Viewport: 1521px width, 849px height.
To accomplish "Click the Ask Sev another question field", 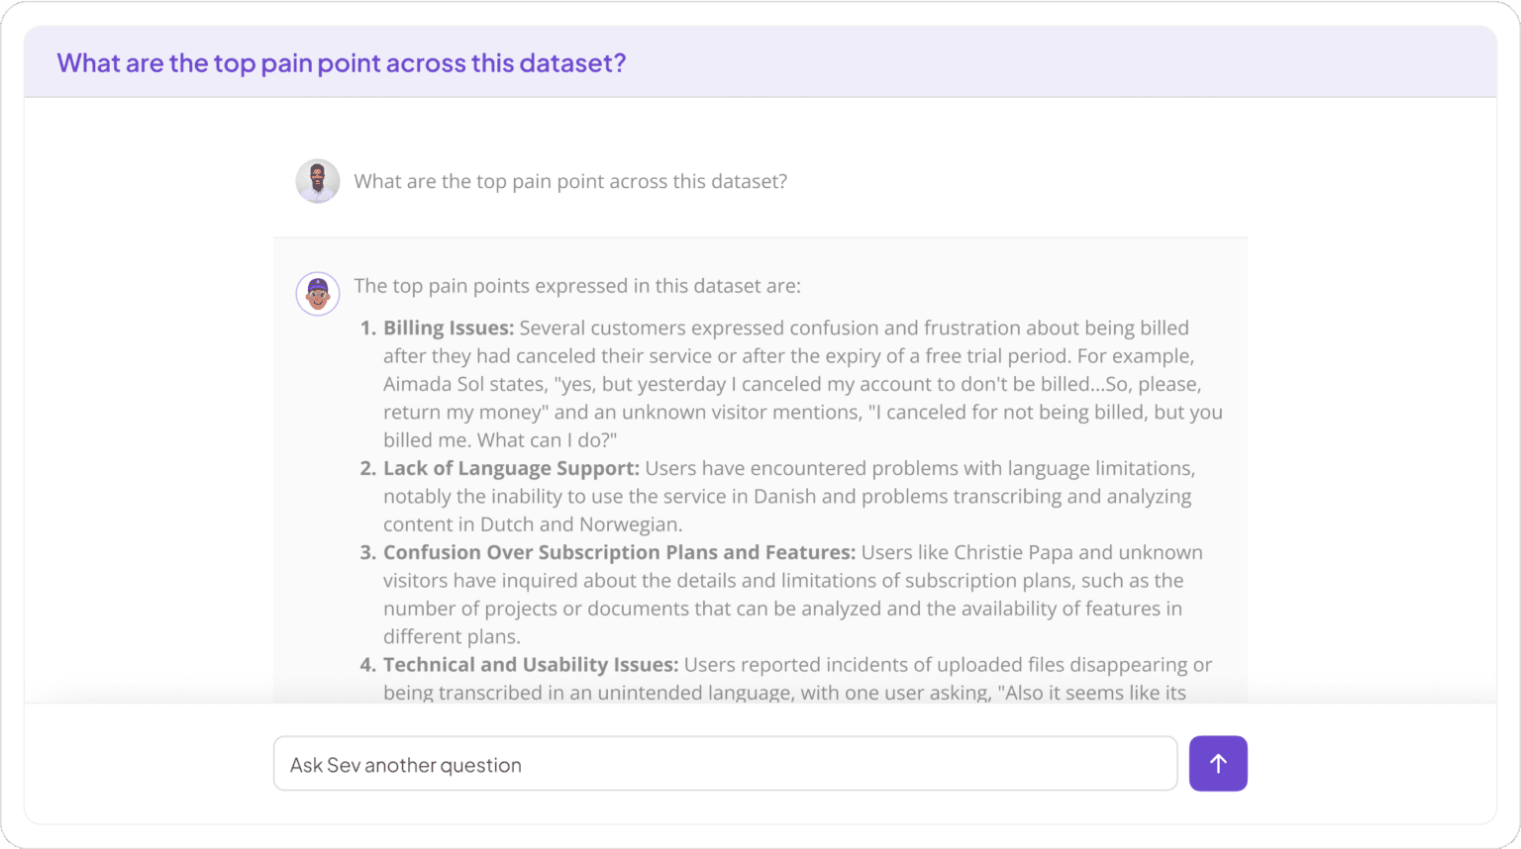I will pyautogui.click(x=725, y=763).
